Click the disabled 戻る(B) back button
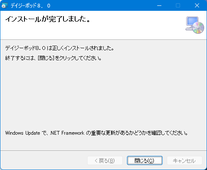The image size is (207, 170). pos(105,160)
